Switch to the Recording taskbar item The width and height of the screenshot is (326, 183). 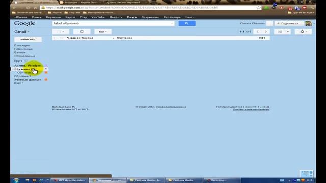(x=222, y=180)
